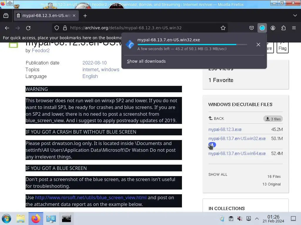Image resolution: width=301 pixels, height=225 pixels.
Task: Open publication date 2022-08-10 link
Action: (x=94, y=63)
